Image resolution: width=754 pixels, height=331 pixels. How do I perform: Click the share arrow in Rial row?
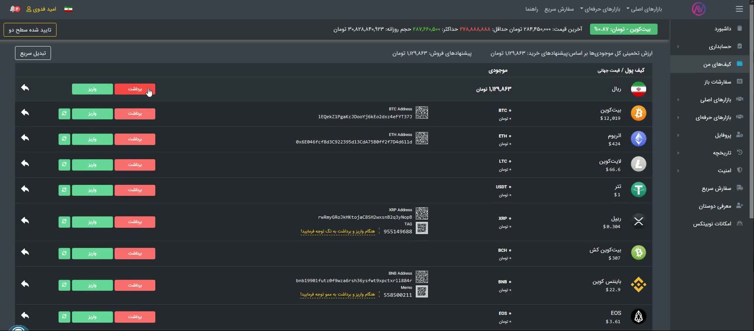pyautogui.click(x=25, y=88)
